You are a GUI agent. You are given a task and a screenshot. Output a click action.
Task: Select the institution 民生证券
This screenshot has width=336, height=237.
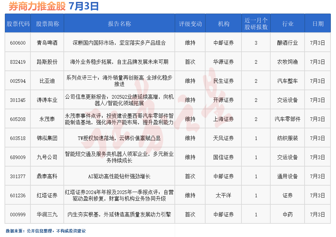coord(223,81)
